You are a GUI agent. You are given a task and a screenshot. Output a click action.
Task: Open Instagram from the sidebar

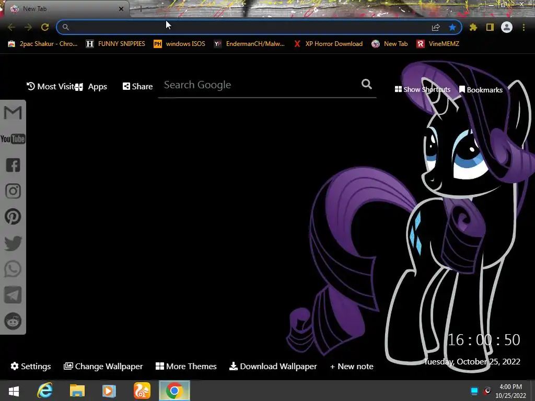(13, 191)
